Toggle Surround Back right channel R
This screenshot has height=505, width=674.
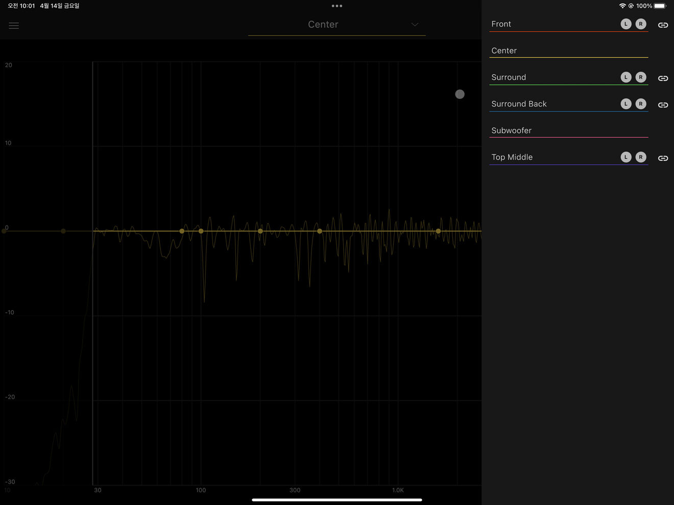[x=641, y=104]
